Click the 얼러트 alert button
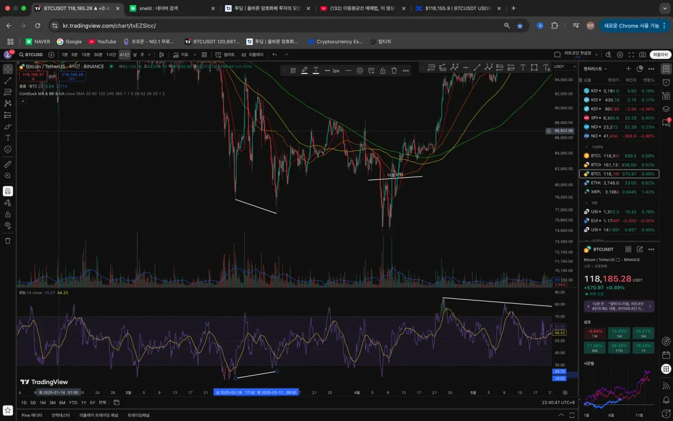The image size is (673, 421). tap(225, 54)
